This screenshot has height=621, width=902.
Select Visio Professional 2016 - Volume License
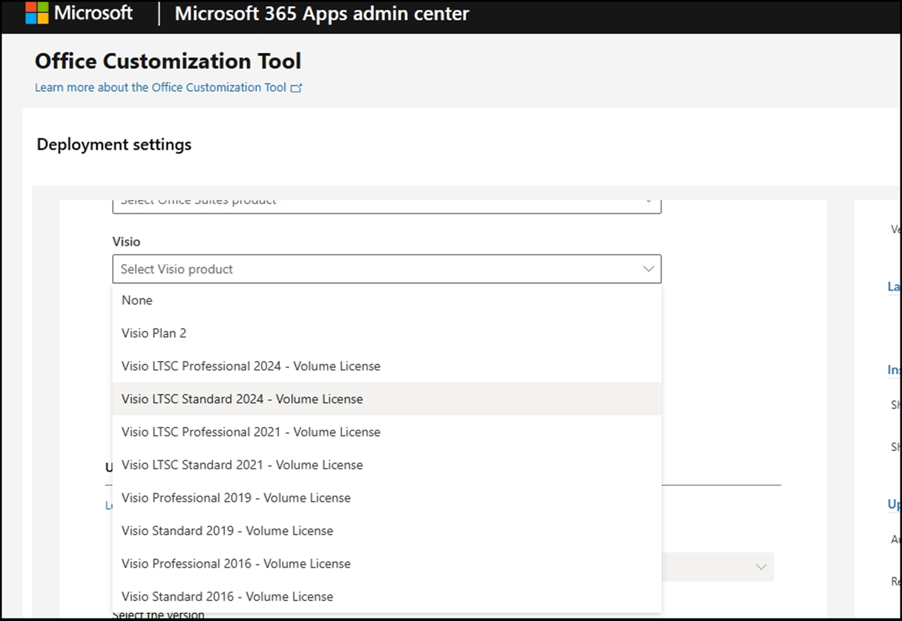click(x=236, y=564)
